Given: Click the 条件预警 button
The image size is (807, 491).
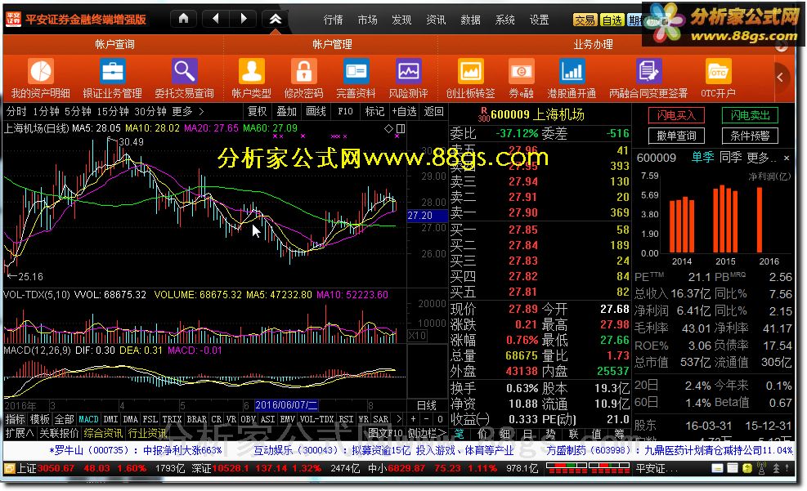Looking at the screenshot, I should [x=750, y=136].
